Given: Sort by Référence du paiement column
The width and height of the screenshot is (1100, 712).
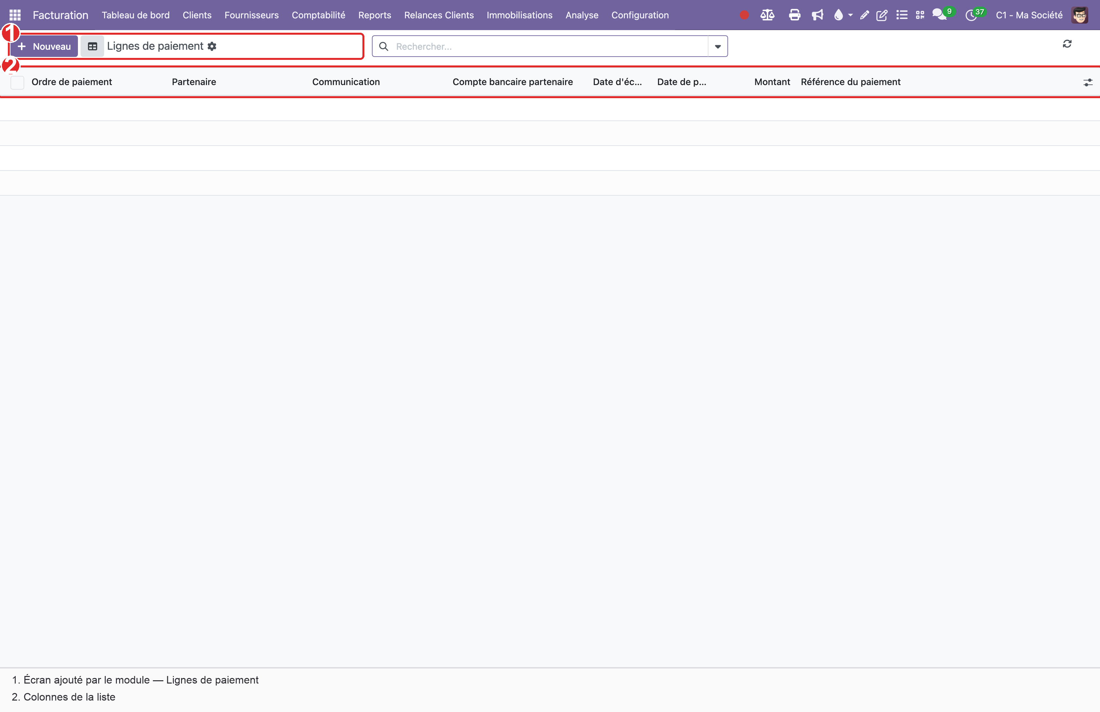Looking at the screenshot, I should (851, 82).
